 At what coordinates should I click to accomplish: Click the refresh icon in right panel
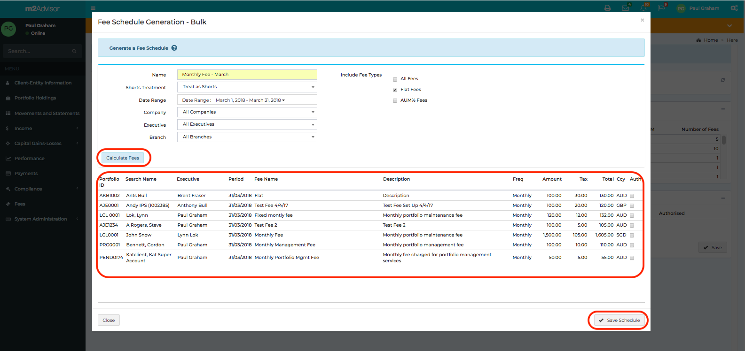pyautogui.click(x=722, y=80)
